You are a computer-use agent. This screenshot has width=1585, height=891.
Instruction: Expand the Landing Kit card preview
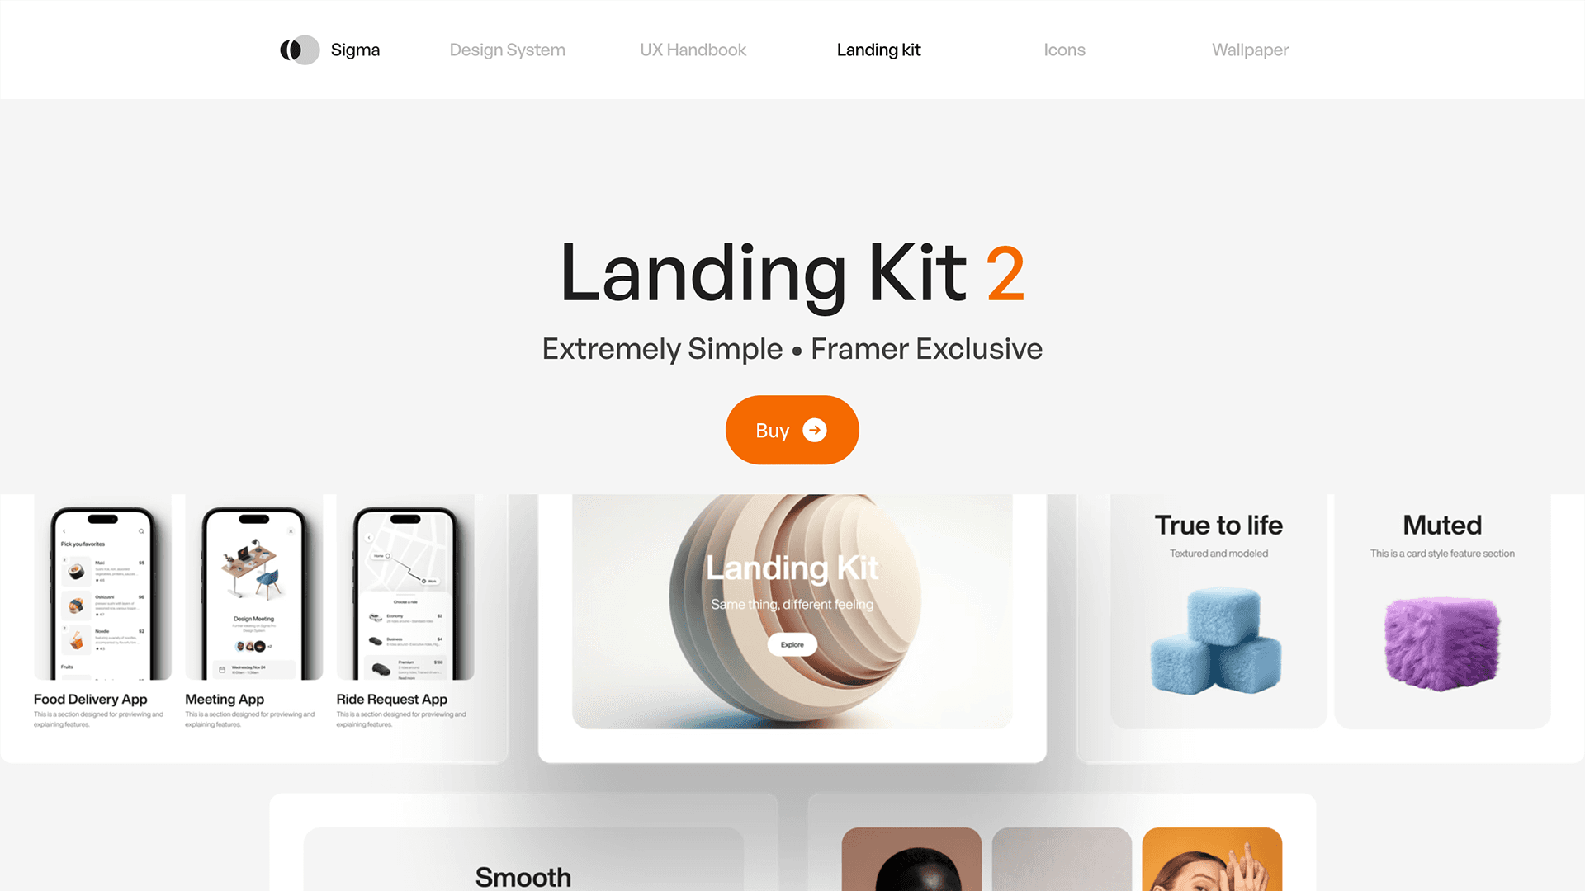(792, 644)
